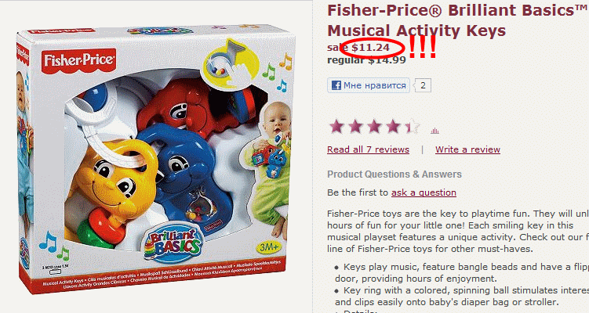Image resolution: width=589 pixels, height=313 pixels.
Task: Click the second purple rating star
Action: tap(355, 126)
